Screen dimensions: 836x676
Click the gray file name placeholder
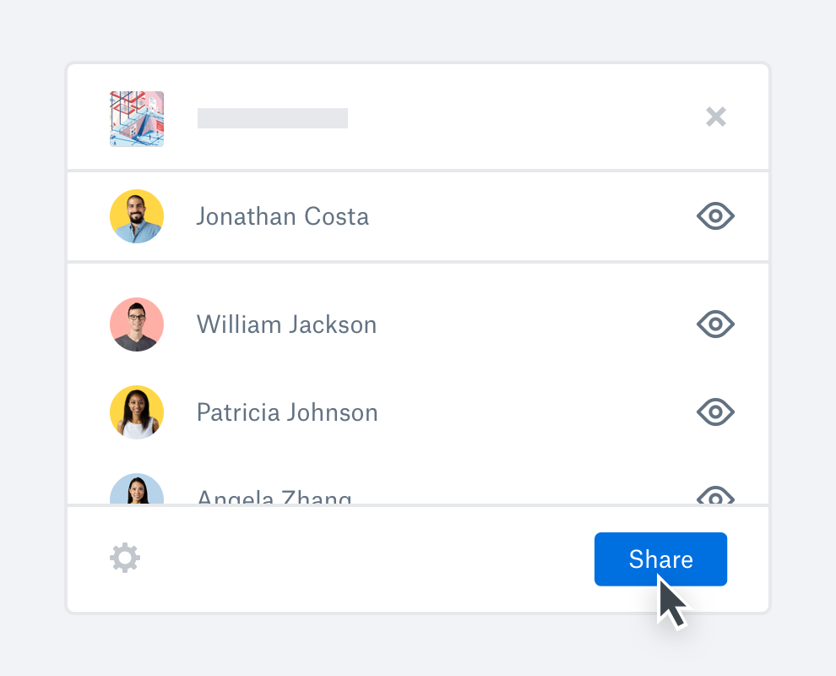click(273, 118)
